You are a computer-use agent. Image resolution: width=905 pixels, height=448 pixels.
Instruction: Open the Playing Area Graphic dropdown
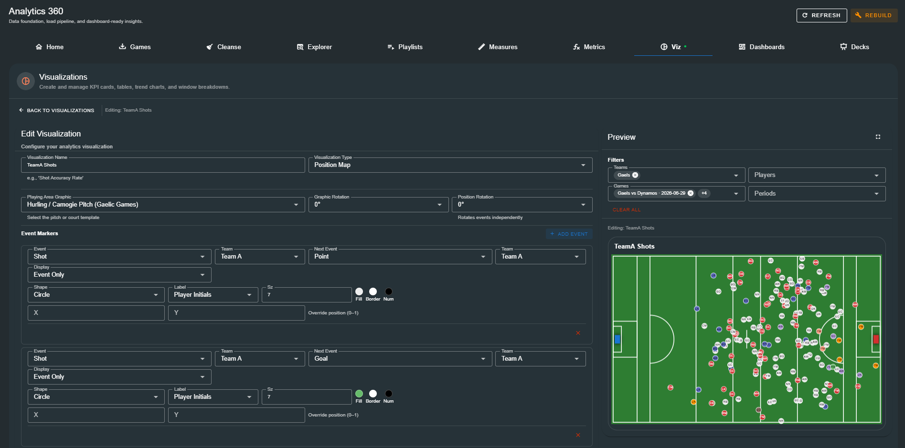click(163, 205)
